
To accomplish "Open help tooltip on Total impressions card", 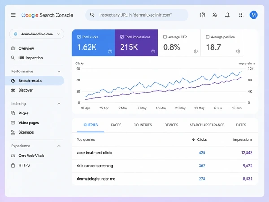I will coord(153,51).
